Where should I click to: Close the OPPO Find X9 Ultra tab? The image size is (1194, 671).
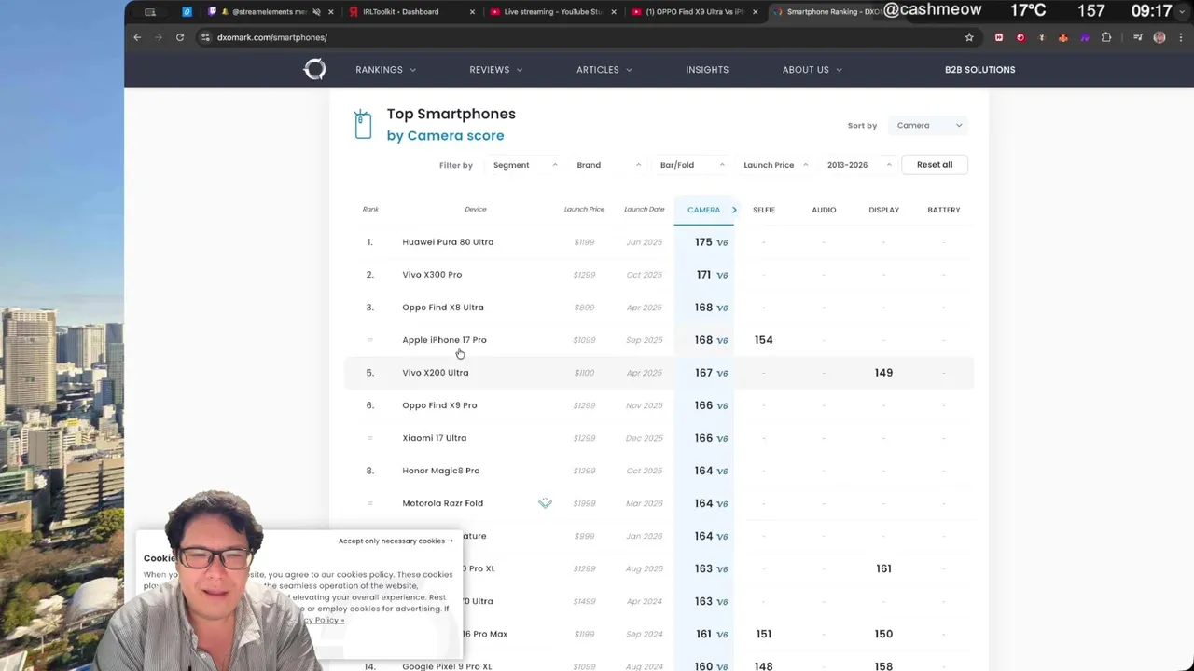tap(754, 12)
